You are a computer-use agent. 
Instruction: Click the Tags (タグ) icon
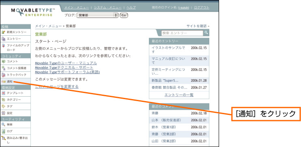pyautogui.click(x=3, y=106)
